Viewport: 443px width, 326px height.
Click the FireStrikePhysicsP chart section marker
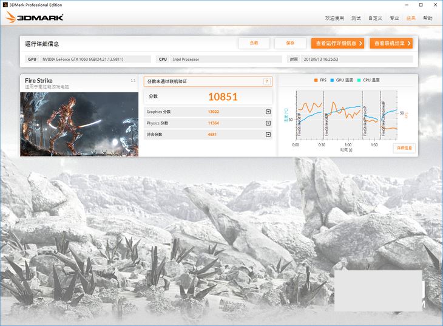coord(365,121)
